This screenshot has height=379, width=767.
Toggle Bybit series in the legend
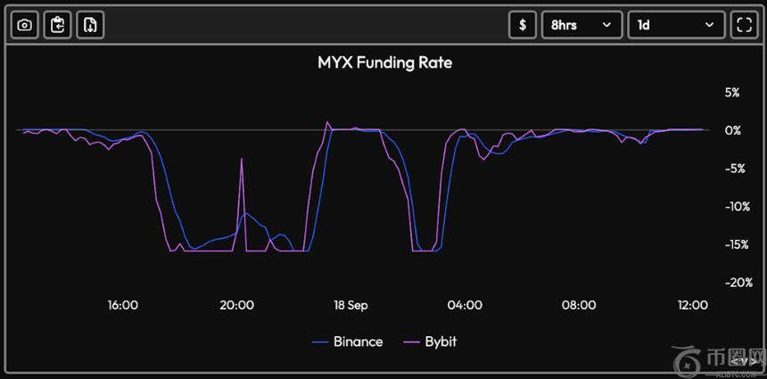[430, 342]
